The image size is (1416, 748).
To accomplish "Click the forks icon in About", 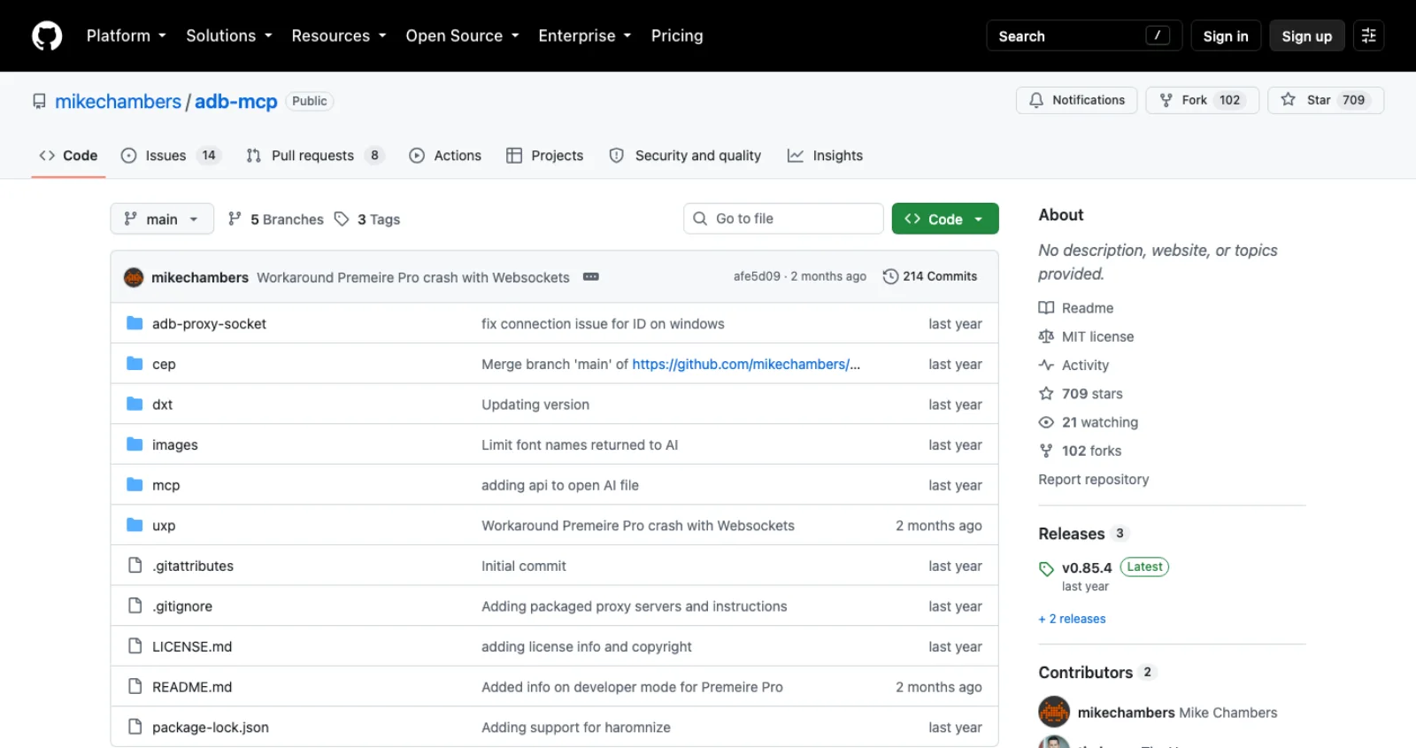I will (1046, 451).
